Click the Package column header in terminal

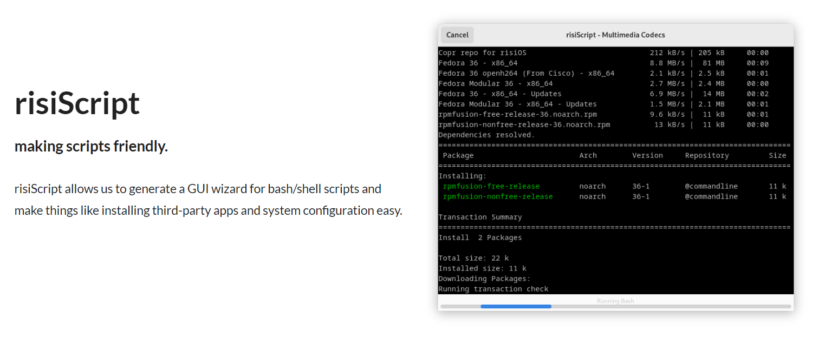[x=458, y=155]
